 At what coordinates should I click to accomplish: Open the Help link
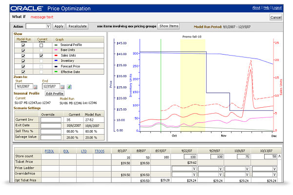(266, 8)
